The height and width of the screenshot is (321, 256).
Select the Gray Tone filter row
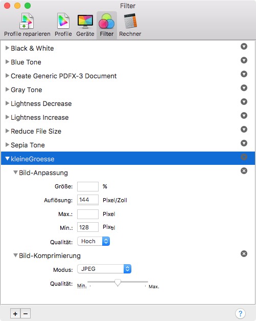[x=128, y=90]
